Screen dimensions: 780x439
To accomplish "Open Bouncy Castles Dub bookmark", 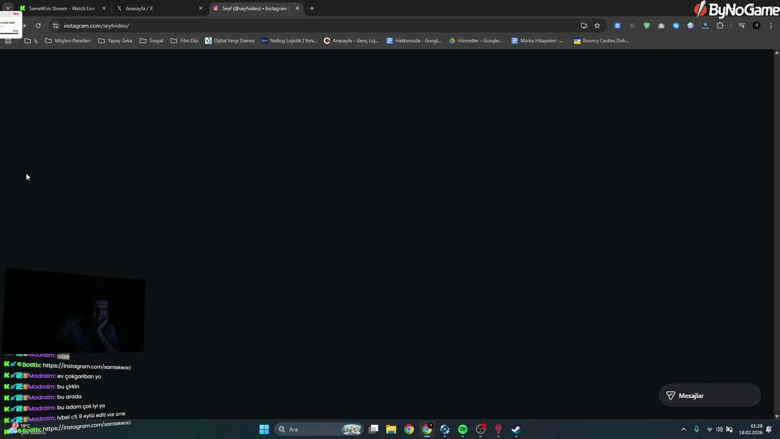I will point(601,41).
